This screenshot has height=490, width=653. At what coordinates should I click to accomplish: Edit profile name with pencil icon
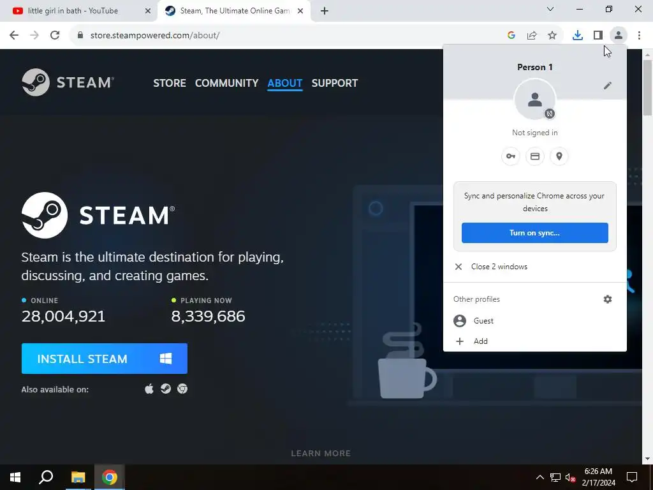[x=608, y=85]
